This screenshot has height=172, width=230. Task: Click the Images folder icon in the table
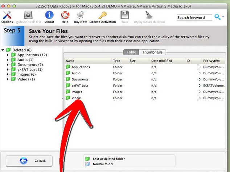68,92
